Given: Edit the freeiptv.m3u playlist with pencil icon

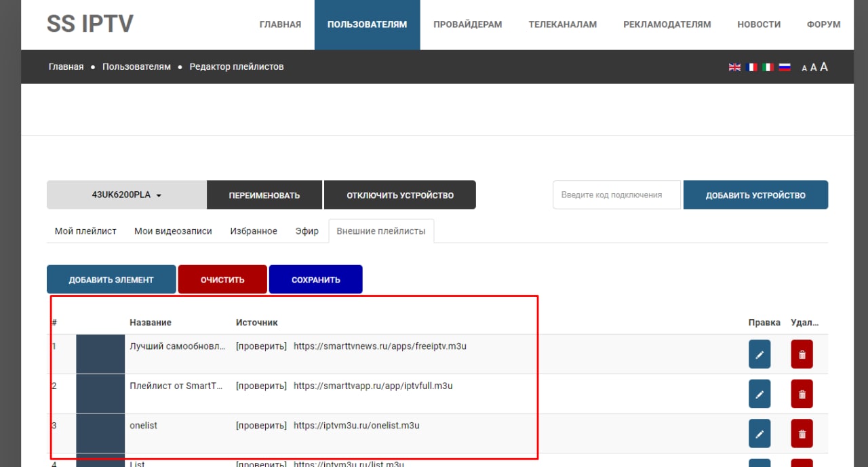Looking at the screenshot, I should (759, 354).
